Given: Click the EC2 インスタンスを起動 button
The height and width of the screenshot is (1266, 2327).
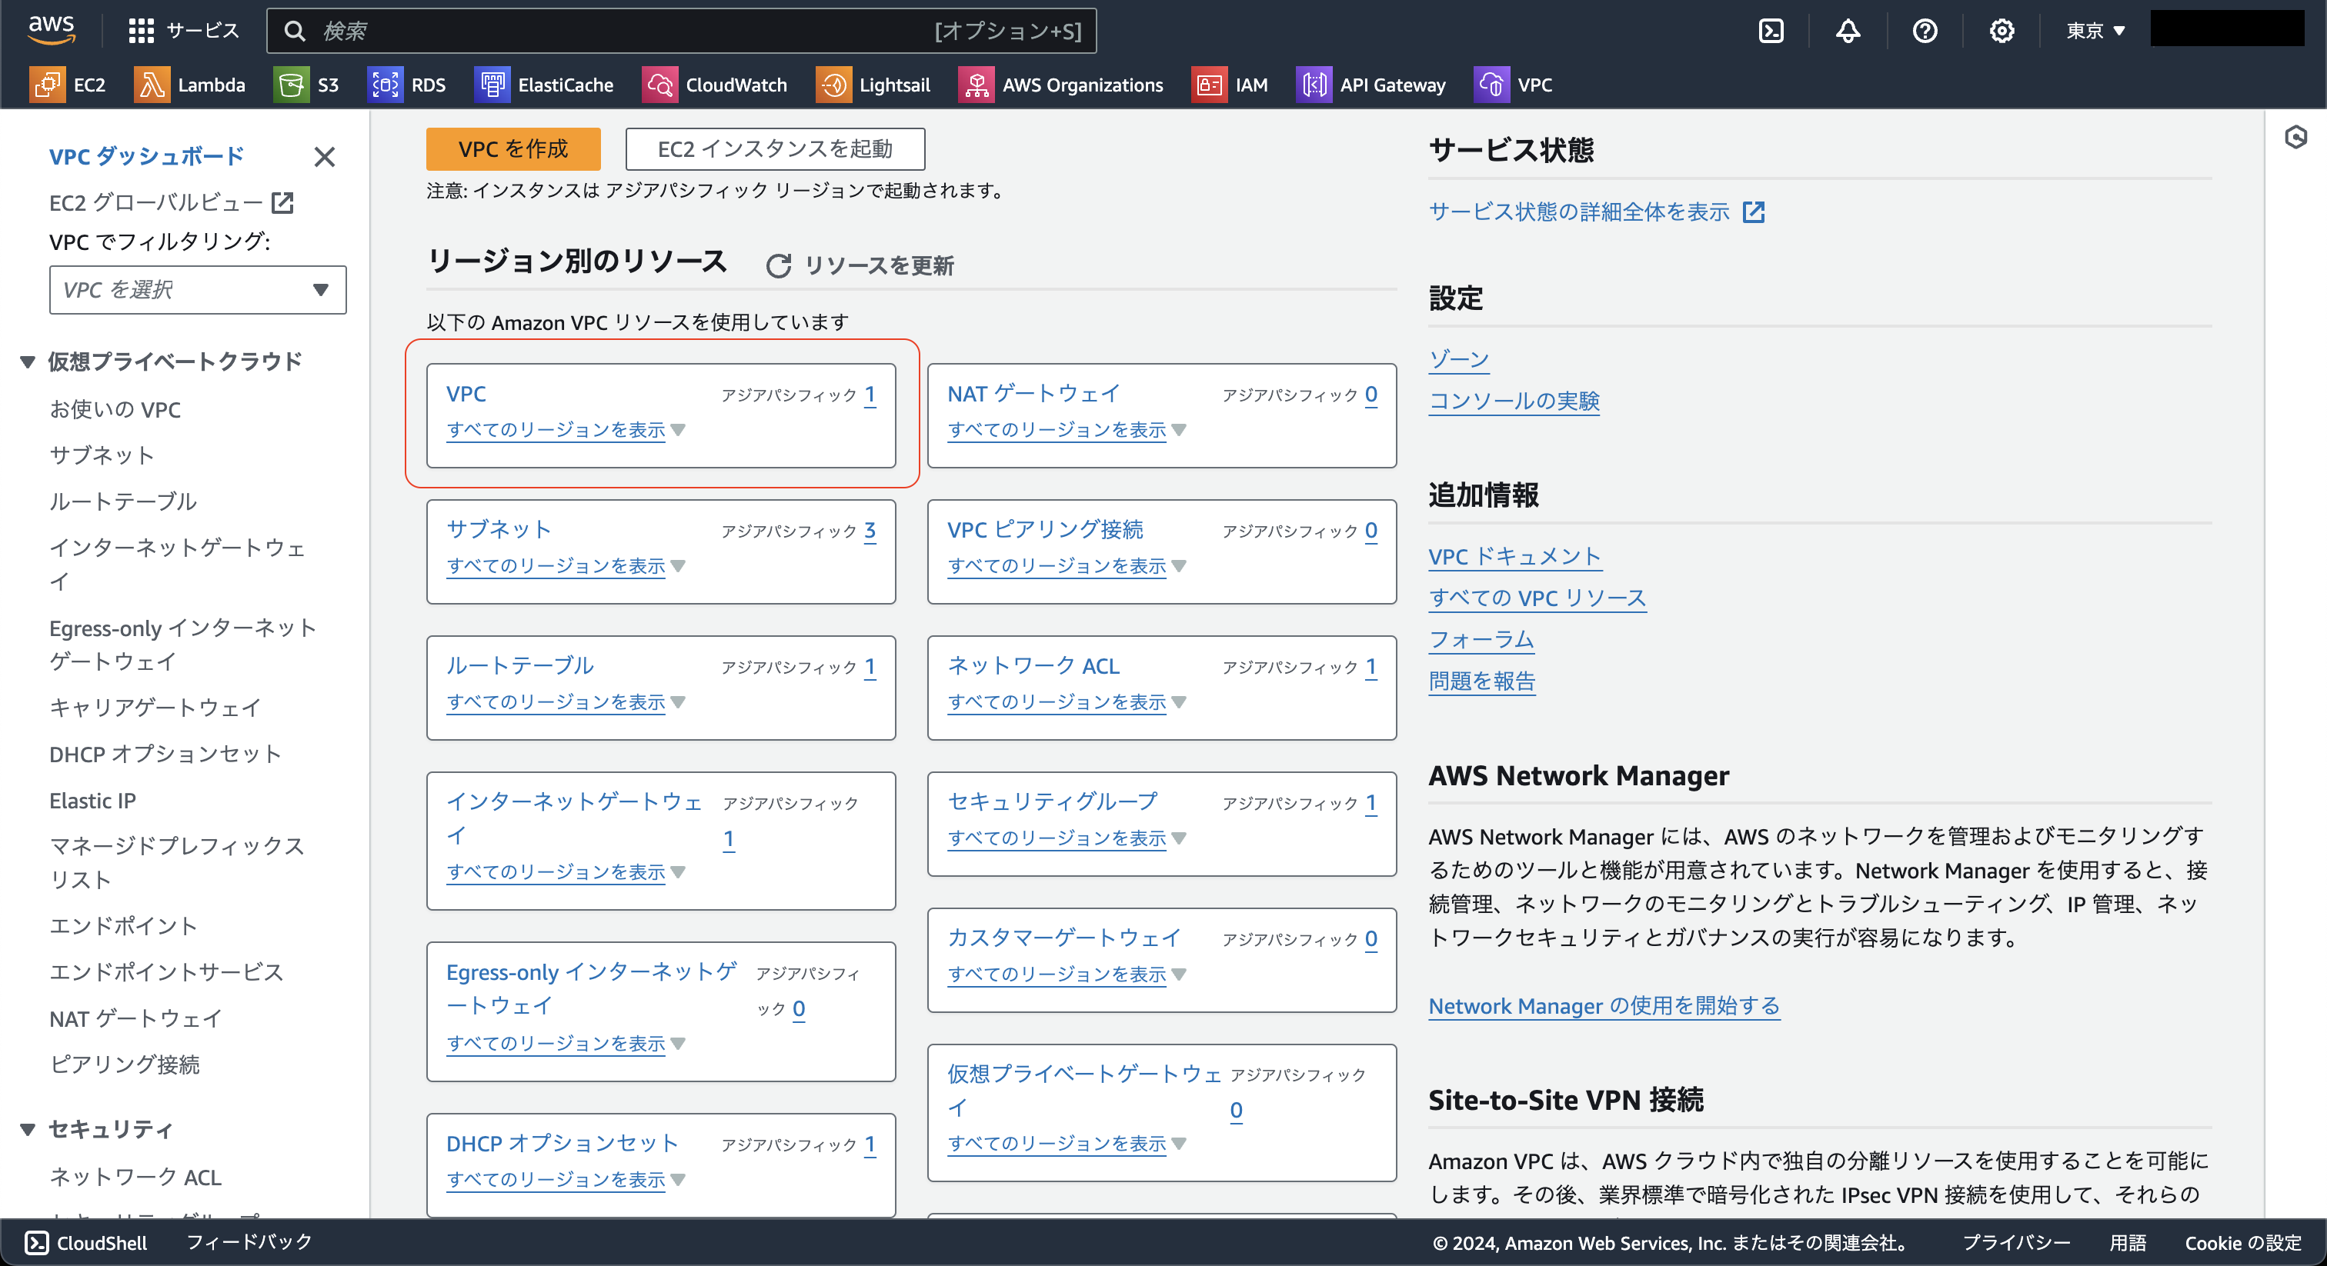Looking at the screenshot, I should (774, 149).
